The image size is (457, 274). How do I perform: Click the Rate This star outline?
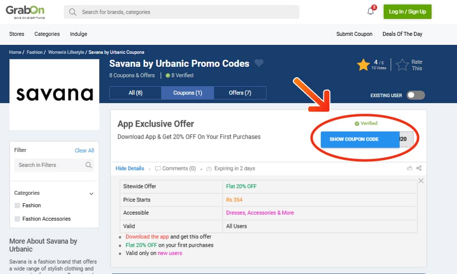(x=402, y=65)
